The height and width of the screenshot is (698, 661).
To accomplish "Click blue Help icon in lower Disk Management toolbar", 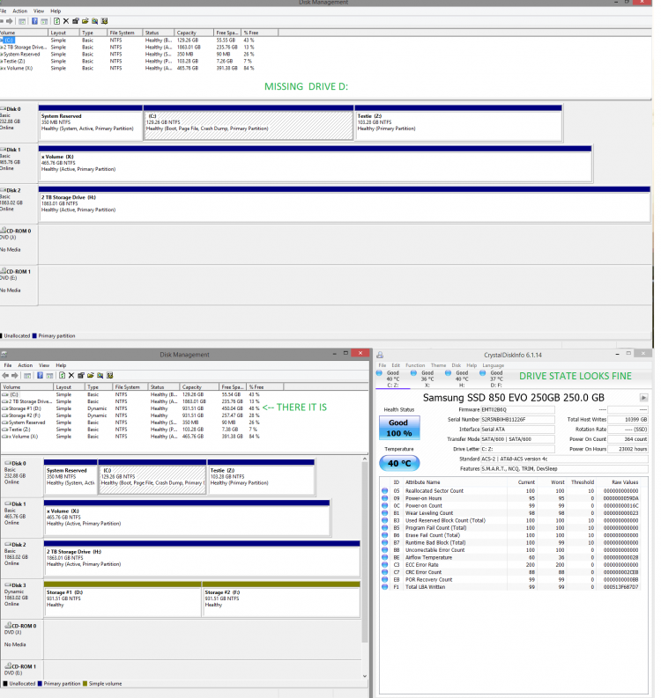I will point(40,375).
